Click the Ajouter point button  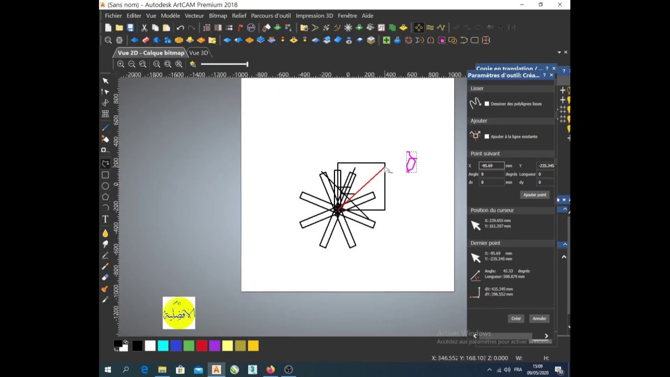[x=534, y=195]
